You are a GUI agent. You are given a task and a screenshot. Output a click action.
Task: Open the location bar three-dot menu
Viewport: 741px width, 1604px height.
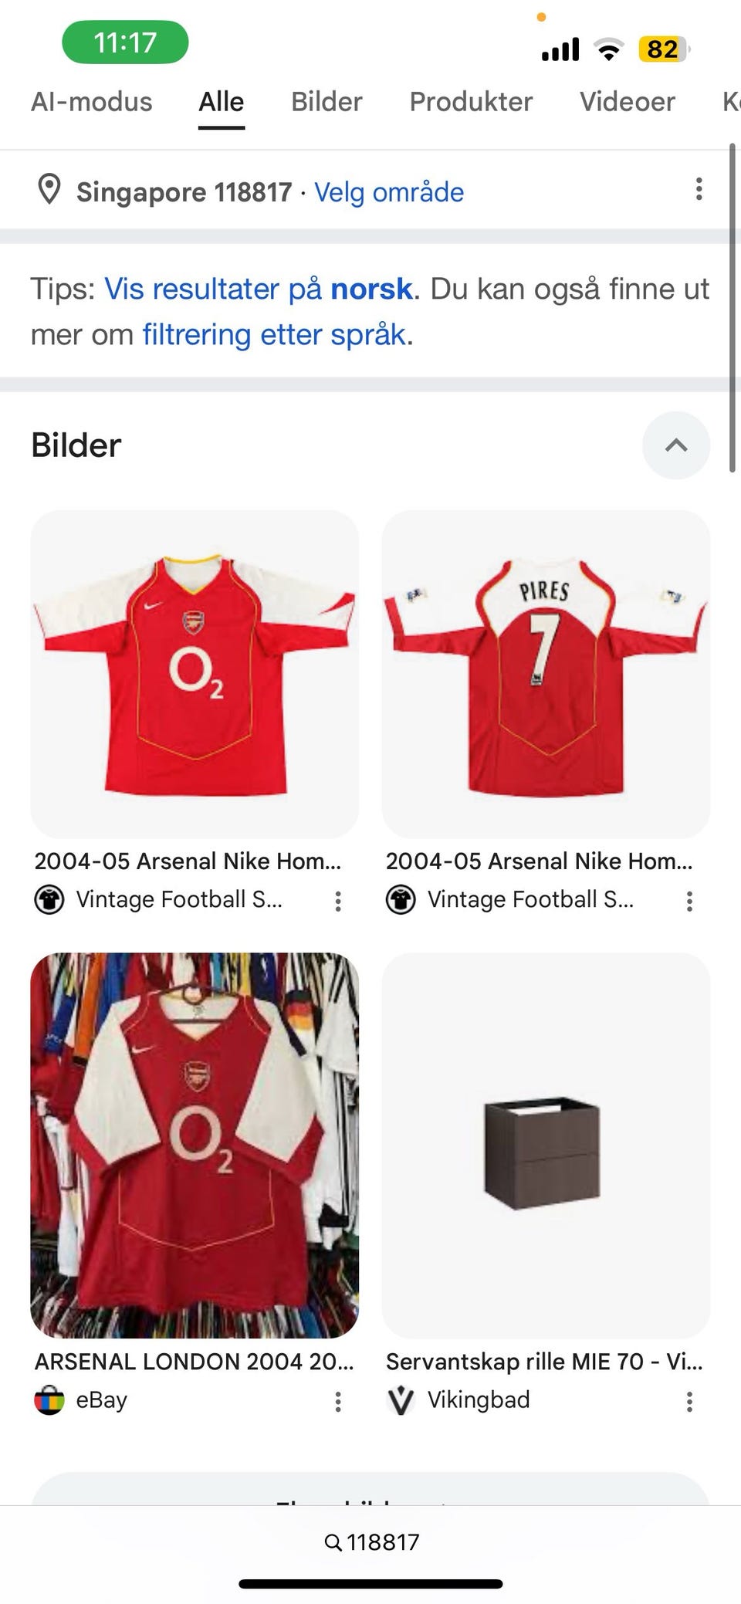click(x=699, y=190)
